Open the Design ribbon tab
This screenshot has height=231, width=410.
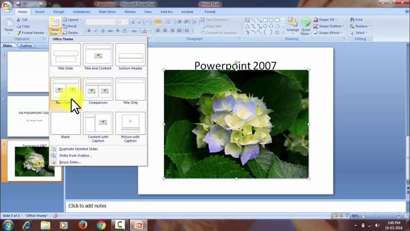(58, 12)
